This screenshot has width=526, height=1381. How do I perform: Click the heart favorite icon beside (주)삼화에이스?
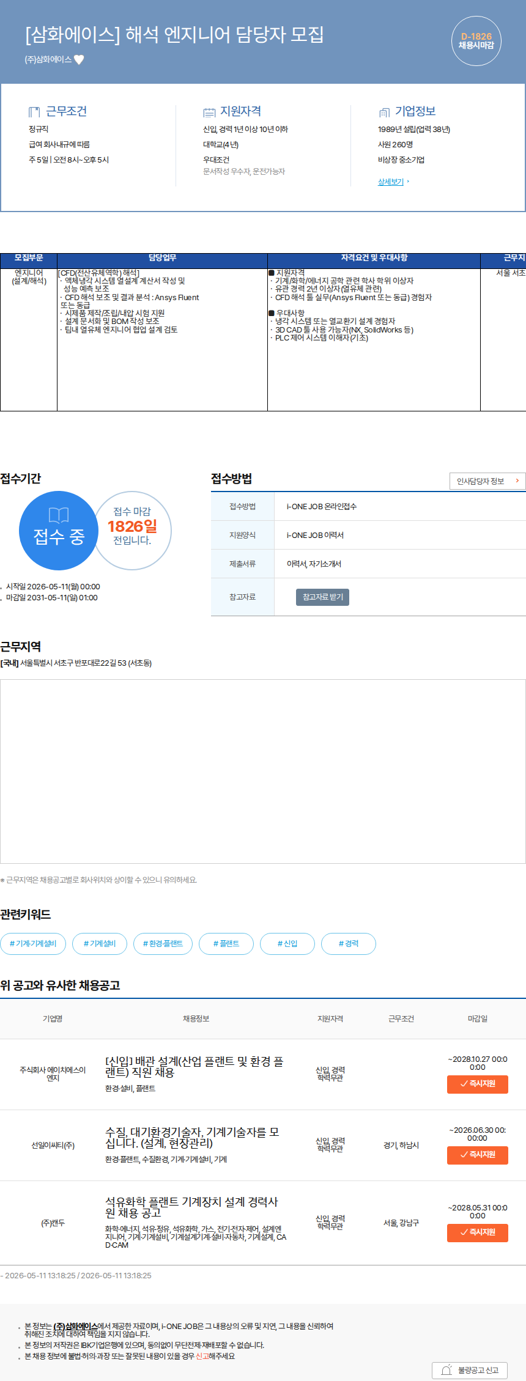pyautogui.click(x=79, y=59)
